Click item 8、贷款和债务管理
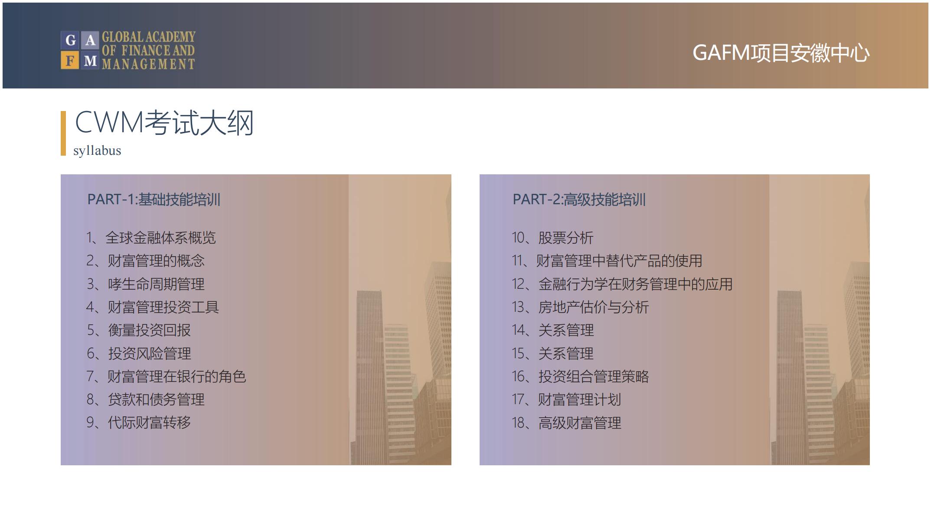This screenshot has width=931, height=526. 145,399
